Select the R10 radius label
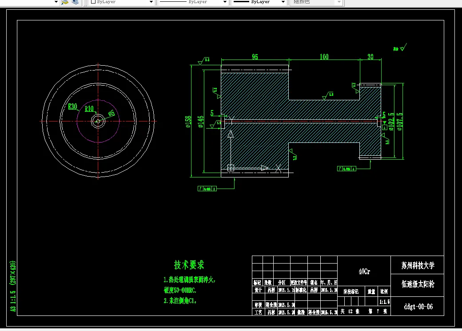 pyautogui.click(x=89, y=109)
